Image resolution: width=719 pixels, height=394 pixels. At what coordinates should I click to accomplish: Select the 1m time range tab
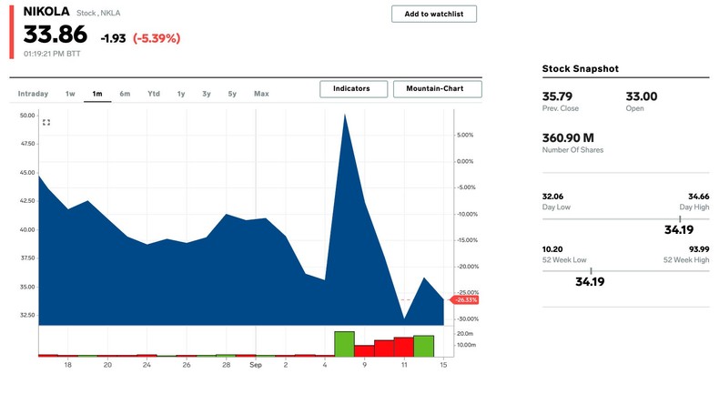[x=97, y=94]
